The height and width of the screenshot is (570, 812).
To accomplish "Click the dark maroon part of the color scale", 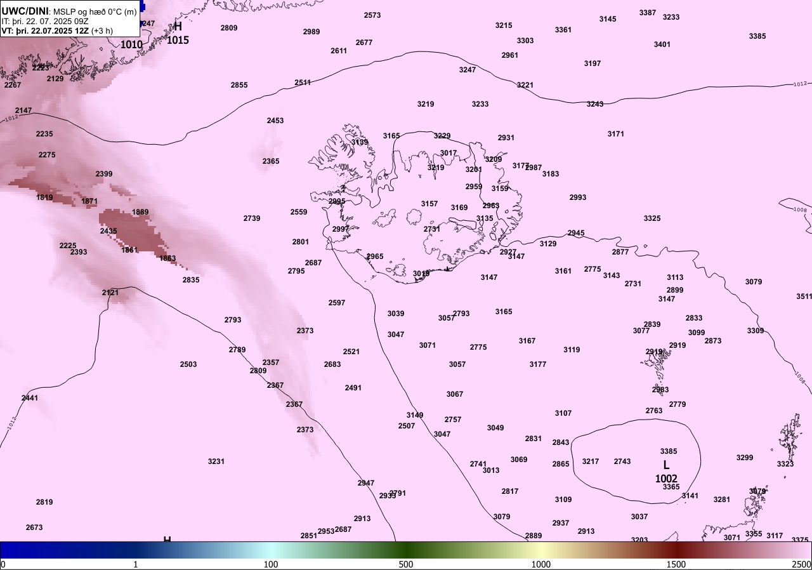I will point(676,550).
